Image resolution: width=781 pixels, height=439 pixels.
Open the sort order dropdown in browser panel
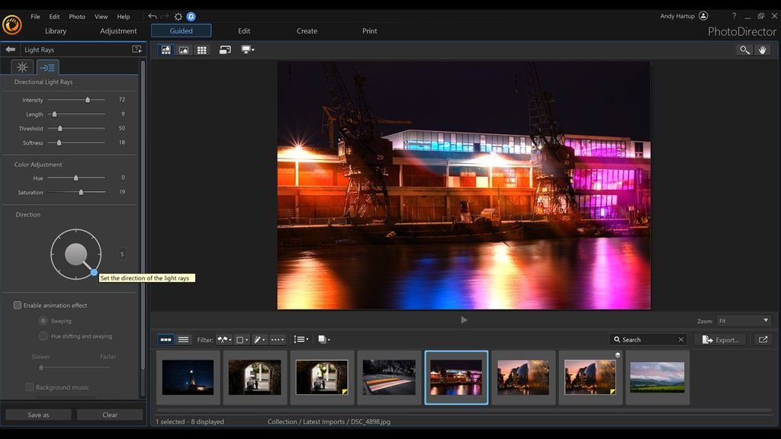(301, 339)
